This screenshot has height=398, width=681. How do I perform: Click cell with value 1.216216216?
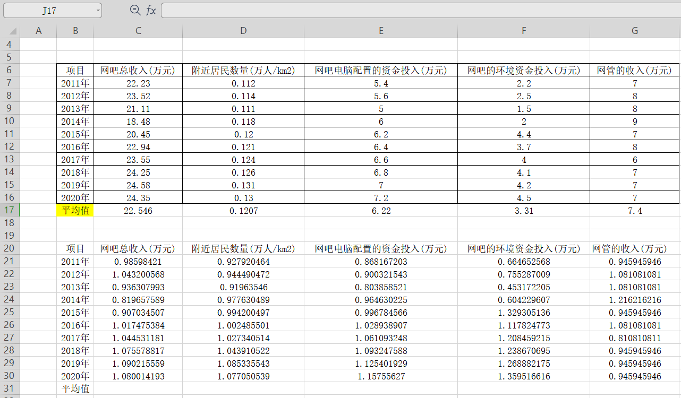(635, 299)
